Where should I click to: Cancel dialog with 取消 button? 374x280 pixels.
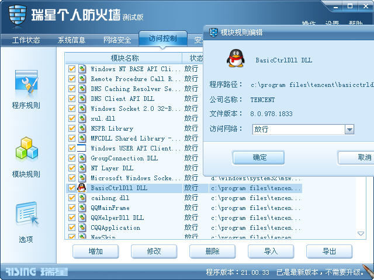356,157
